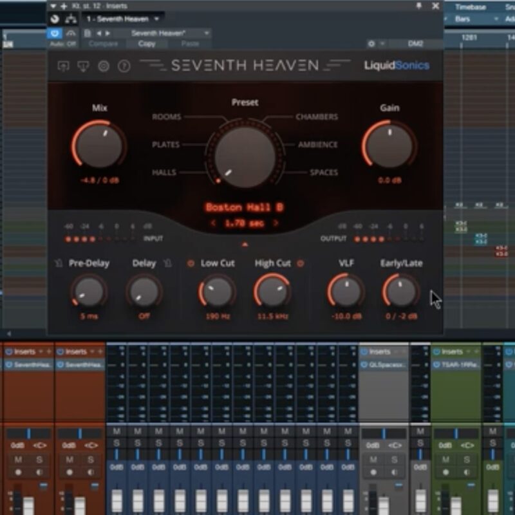
Task: Mute the gray QLSpaces channel
Action: click(373, 460)
